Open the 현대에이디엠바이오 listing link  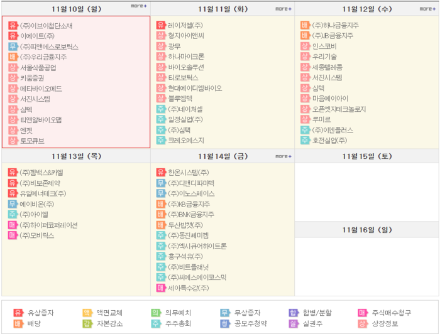[195, 88]
